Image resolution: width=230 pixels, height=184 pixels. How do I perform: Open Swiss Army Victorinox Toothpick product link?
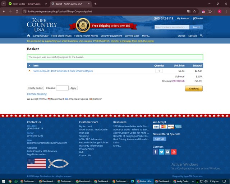63,71
